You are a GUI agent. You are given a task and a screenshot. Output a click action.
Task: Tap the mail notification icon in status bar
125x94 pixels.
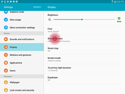[8, 2]
